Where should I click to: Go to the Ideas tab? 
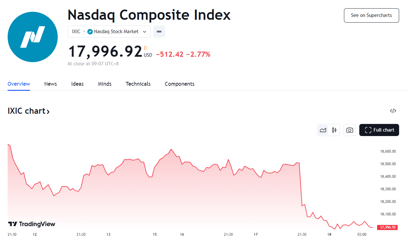[x=77, y=84]
